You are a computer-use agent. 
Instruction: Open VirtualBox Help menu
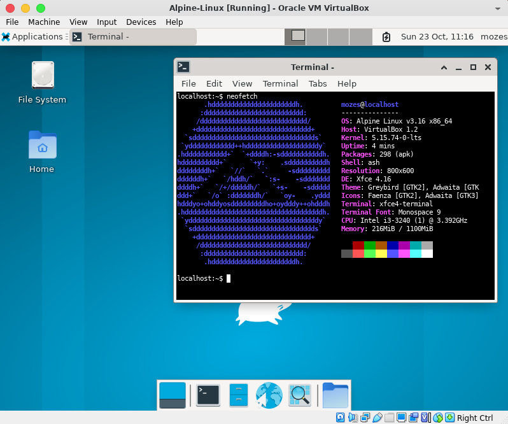point(174,22)
